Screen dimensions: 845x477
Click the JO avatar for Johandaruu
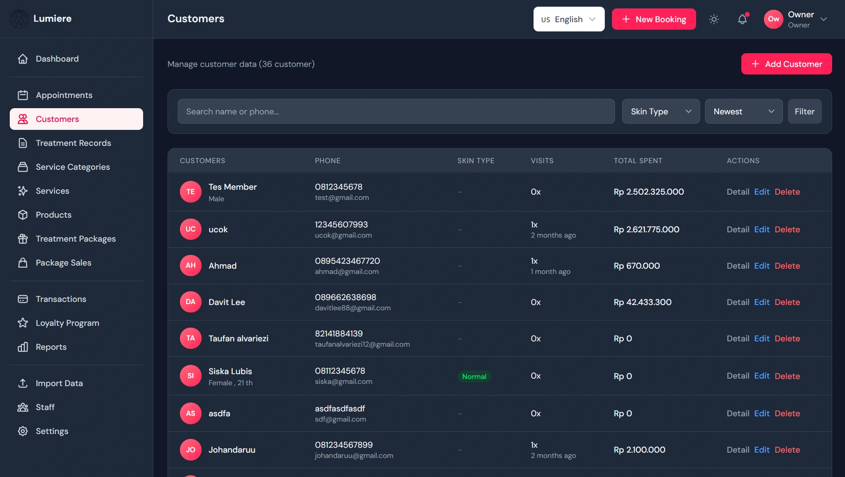coord(191,450)
